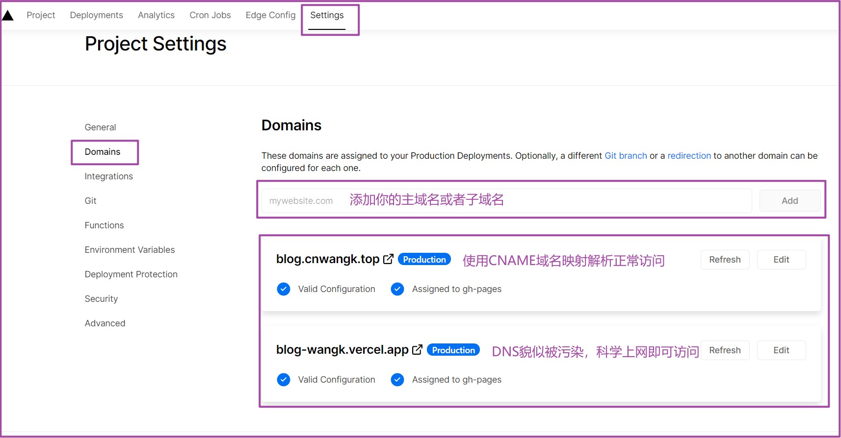
Task: Open external link icon beside blog.cnwangk.top
Action: 388,259
